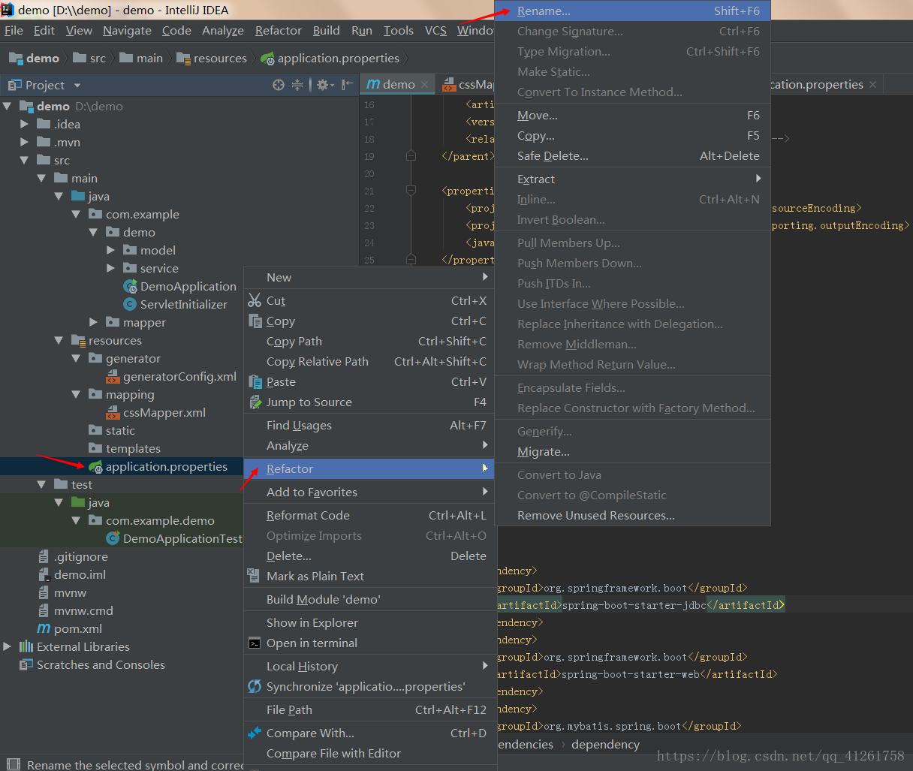Expand the .idea folder

(x=25, y=124)
